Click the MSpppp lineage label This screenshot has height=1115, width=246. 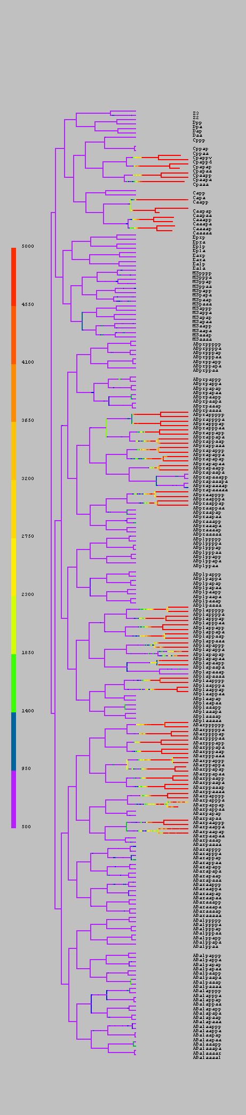pos(202,273)
